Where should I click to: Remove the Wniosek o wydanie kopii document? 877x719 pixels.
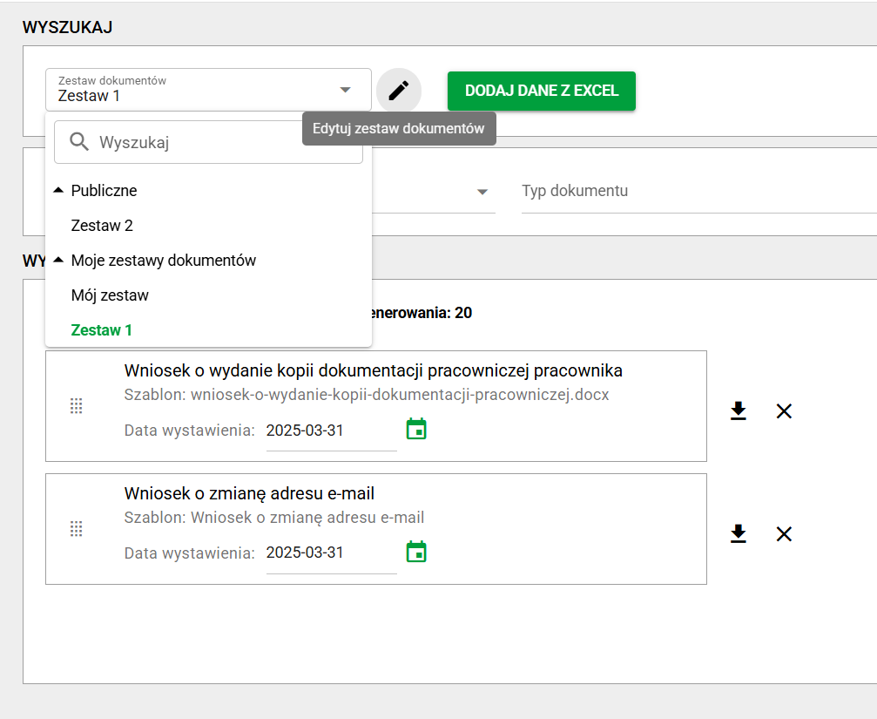click(784, 410)
